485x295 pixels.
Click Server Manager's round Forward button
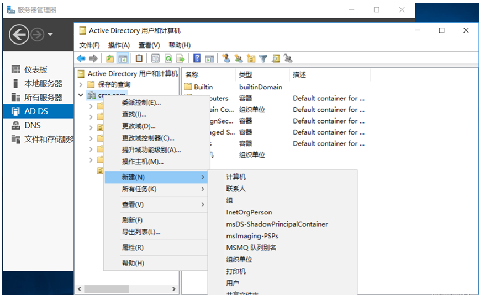pyautogui.click(x=38, y=35)
